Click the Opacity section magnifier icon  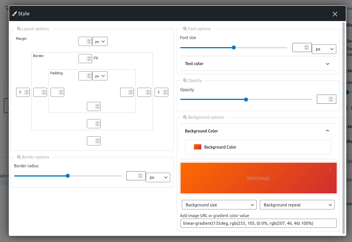[x=185, y=80]
